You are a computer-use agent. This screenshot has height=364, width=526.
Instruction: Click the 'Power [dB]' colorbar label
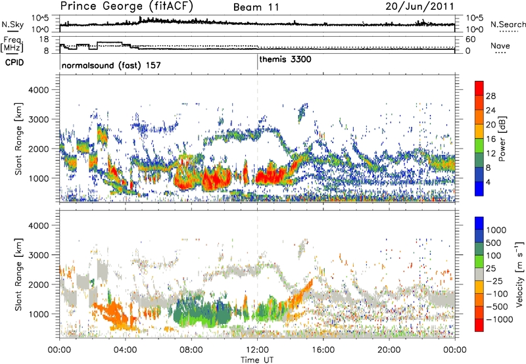coord(502,139)
